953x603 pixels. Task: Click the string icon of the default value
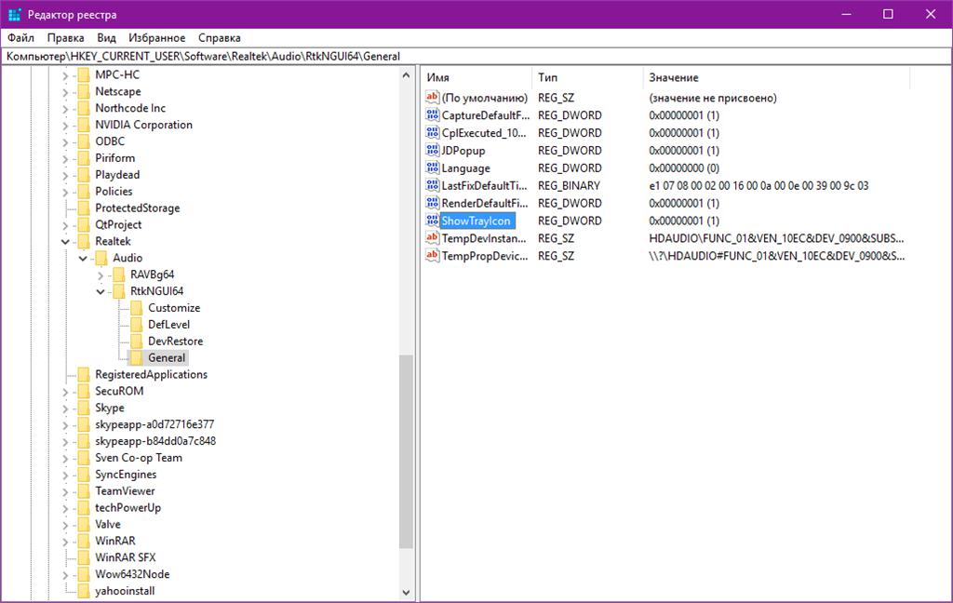click(432, 98)
